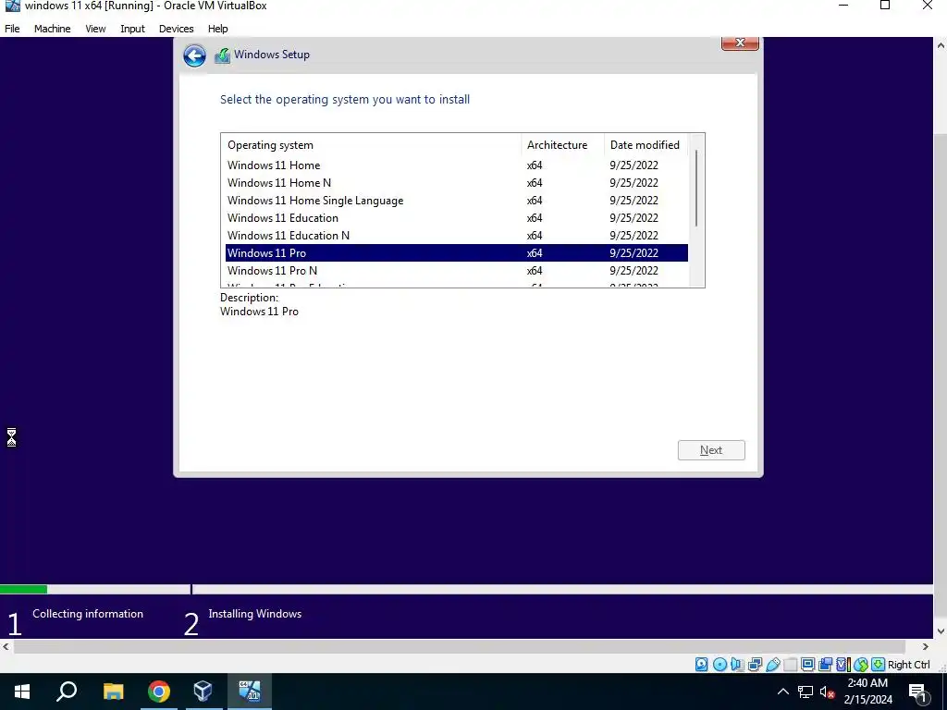Click the Right Ctrl host key label

909,664
